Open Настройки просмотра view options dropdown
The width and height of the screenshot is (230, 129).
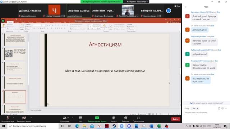tap(137, 1)
